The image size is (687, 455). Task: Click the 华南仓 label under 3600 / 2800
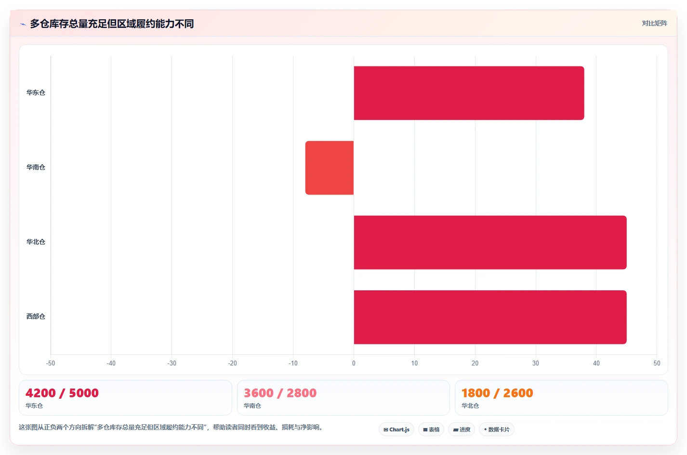point(252,406)
